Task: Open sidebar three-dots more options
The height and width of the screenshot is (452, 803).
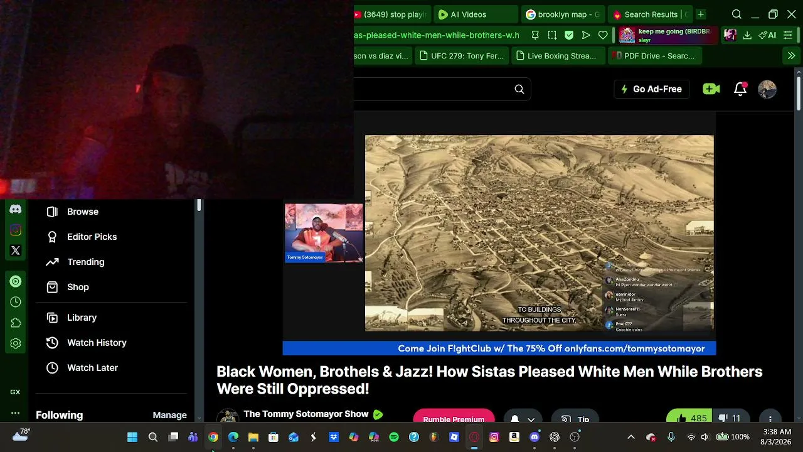Action: [x=15, y=413]
